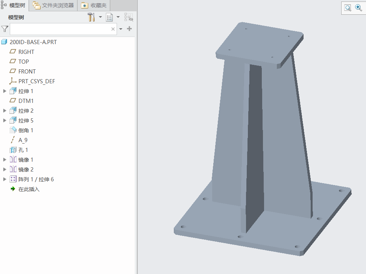Switch to the 模型树 tab

pos(14,5)
